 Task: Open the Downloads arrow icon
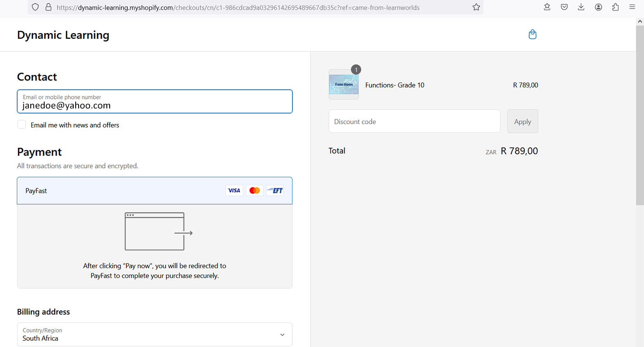click(581, 7)
